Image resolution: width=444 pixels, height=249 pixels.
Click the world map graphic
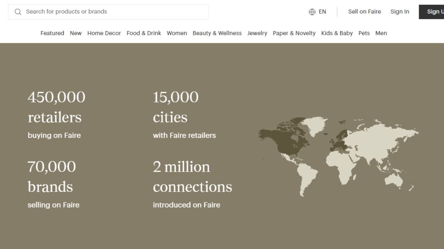point(339,157)
